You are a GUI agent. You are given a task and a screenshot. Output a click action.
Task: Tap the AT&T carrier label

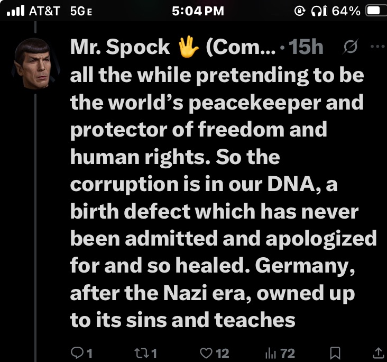click(x=45, y=11)
